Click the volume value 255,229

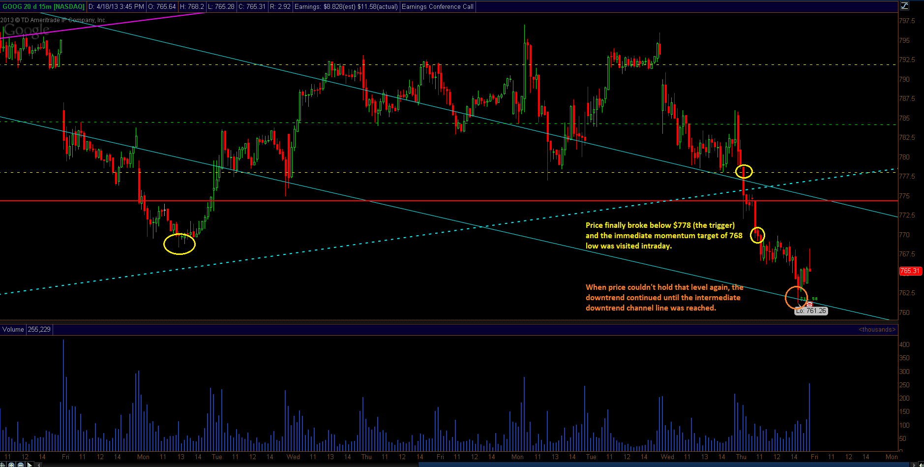tap(39, 329)
